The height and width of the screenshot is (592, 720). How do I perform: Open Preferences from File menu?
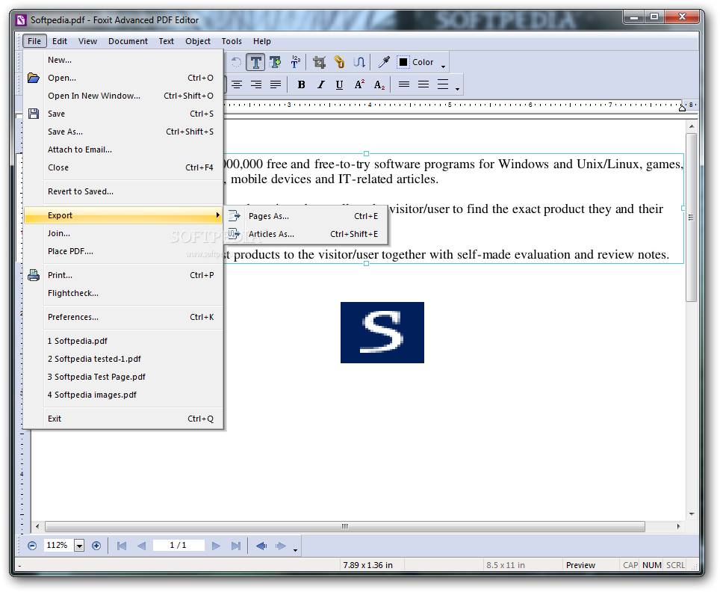[x=122, y=317]
